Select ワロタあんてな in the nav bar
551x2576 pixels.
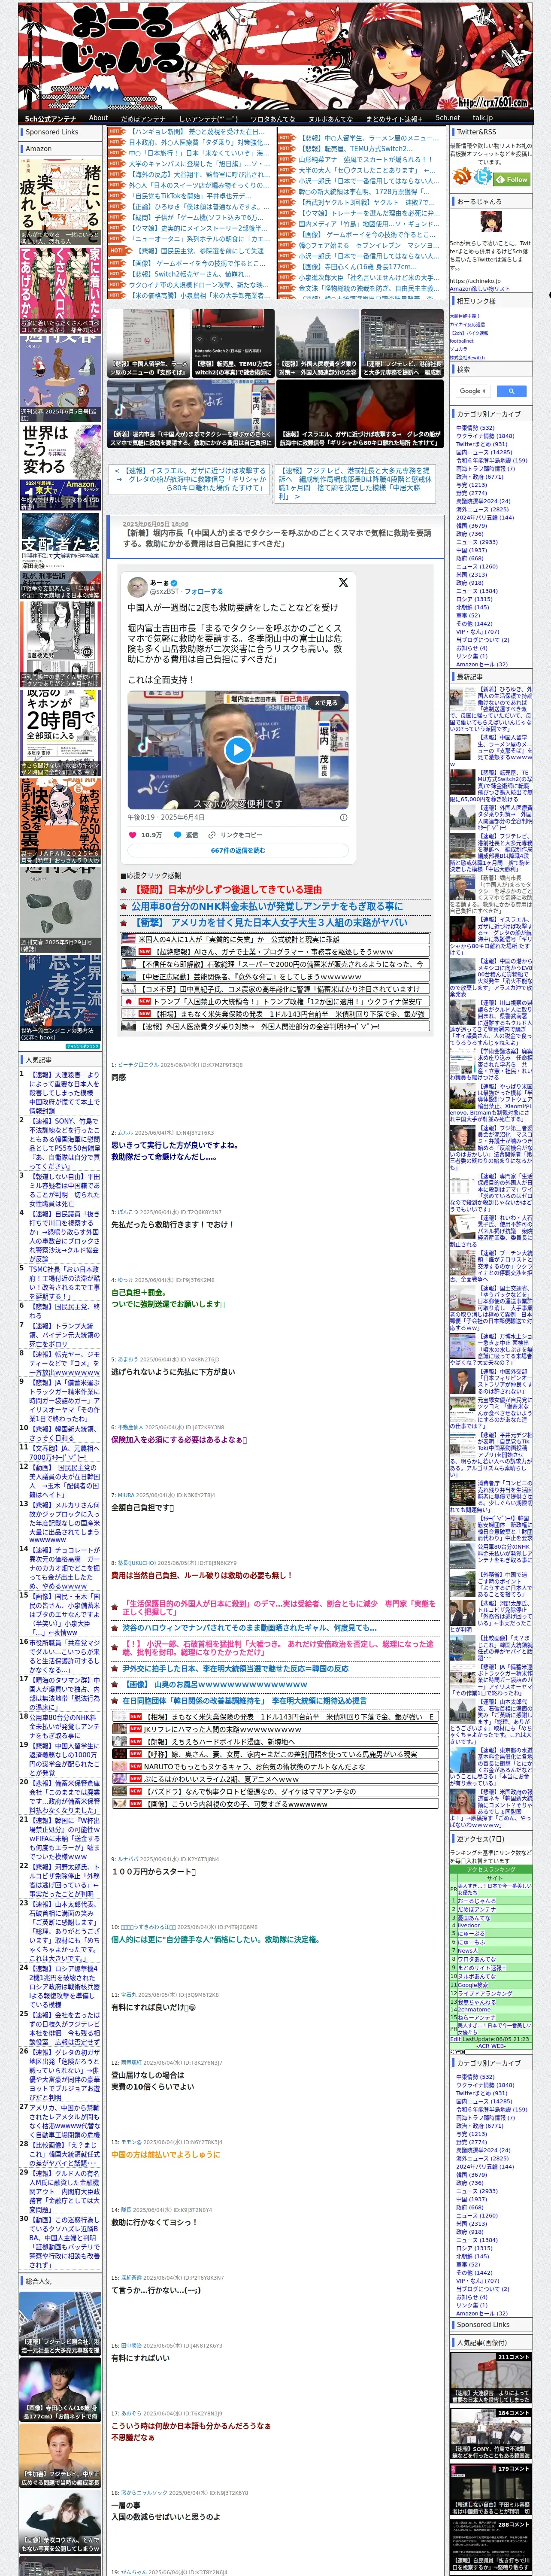point(273,118)
